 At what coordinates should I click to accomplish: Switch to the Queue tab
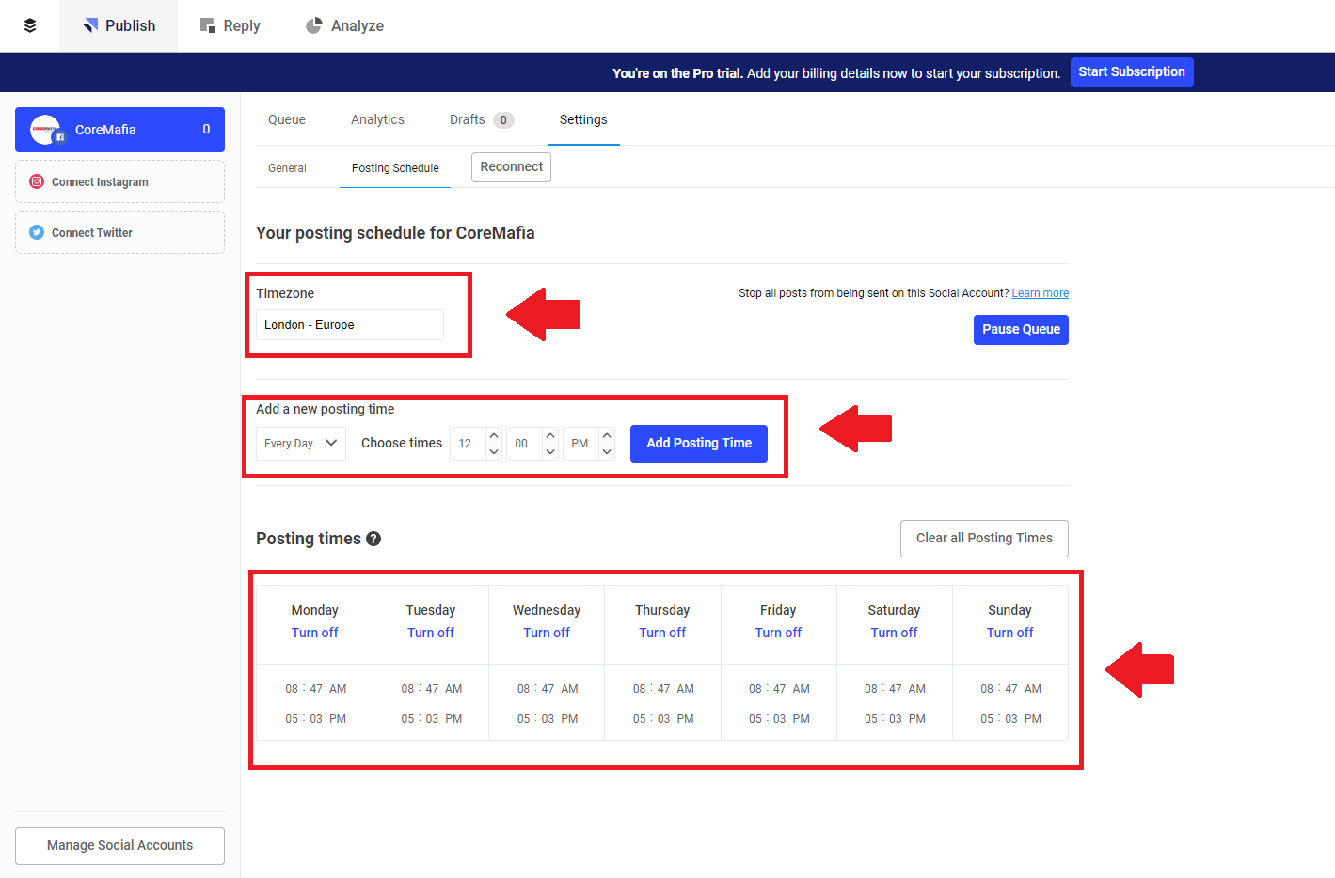(287, 119)
